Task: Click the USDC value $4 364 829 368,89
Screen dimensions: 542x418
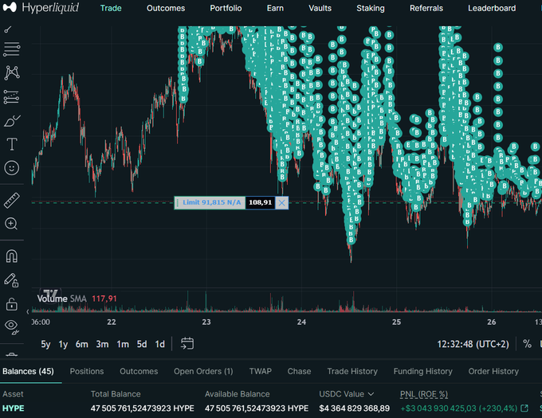Action: click(355, 408)
